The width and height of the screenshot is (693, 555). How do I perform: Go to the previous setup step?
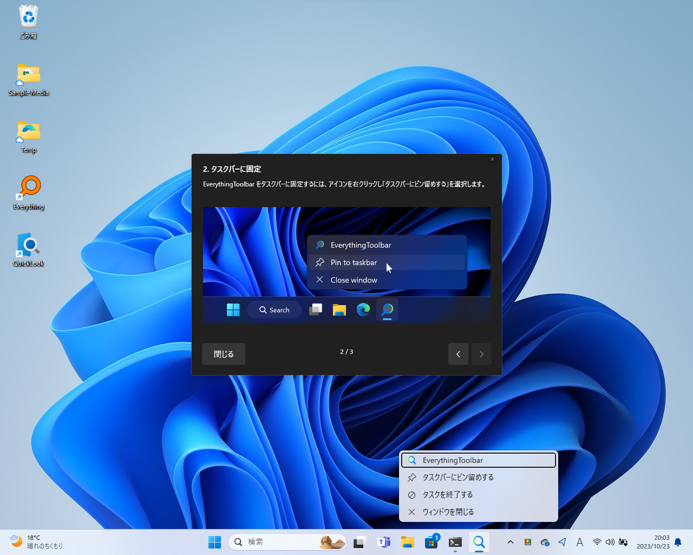[x=458, y=354]
